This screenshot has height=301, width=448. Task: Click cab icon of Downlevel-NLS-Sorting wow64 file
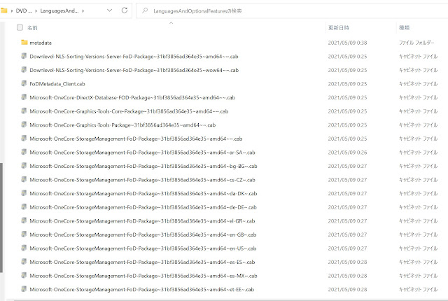24,70
